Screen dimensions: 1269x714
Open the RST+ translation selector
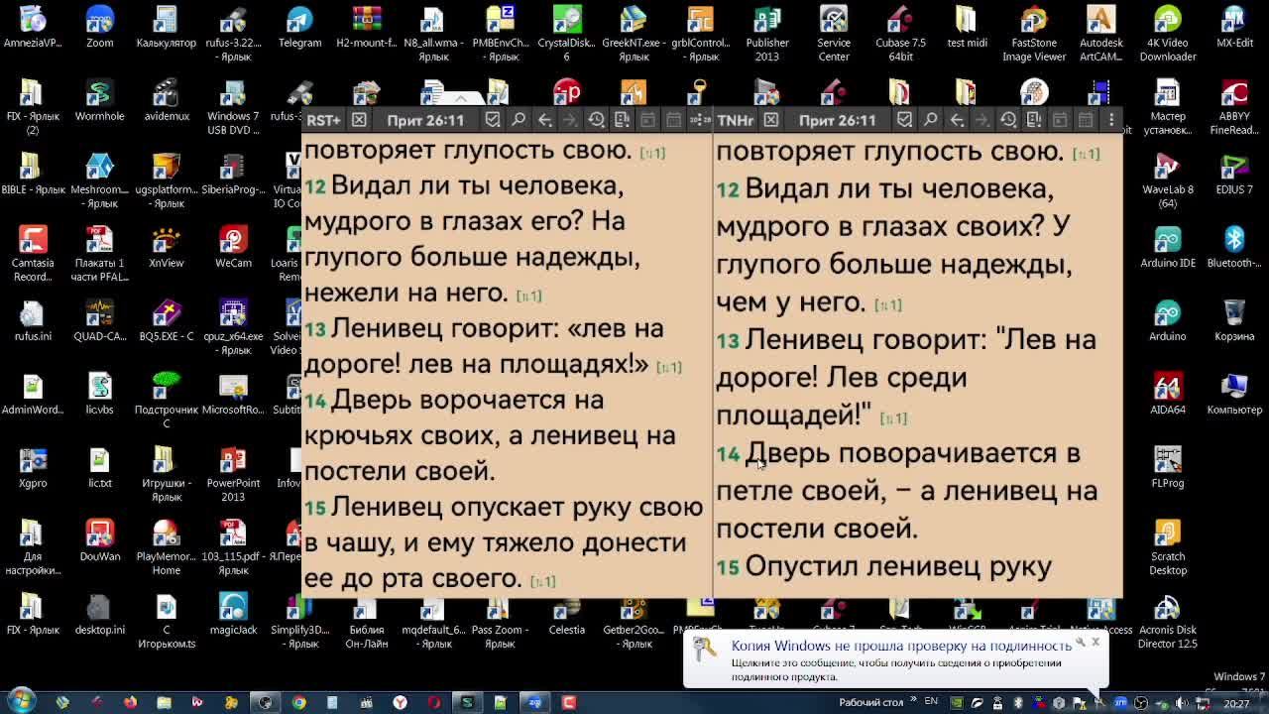tap(323, 120)
